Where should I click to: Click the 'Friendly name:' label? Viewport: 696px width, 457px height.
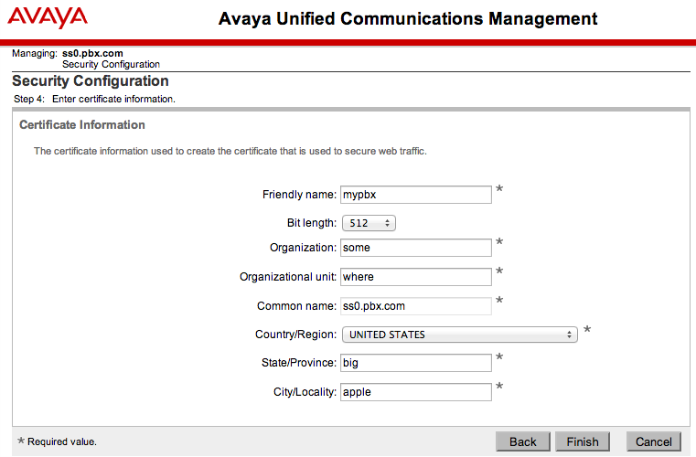(299, 195)
